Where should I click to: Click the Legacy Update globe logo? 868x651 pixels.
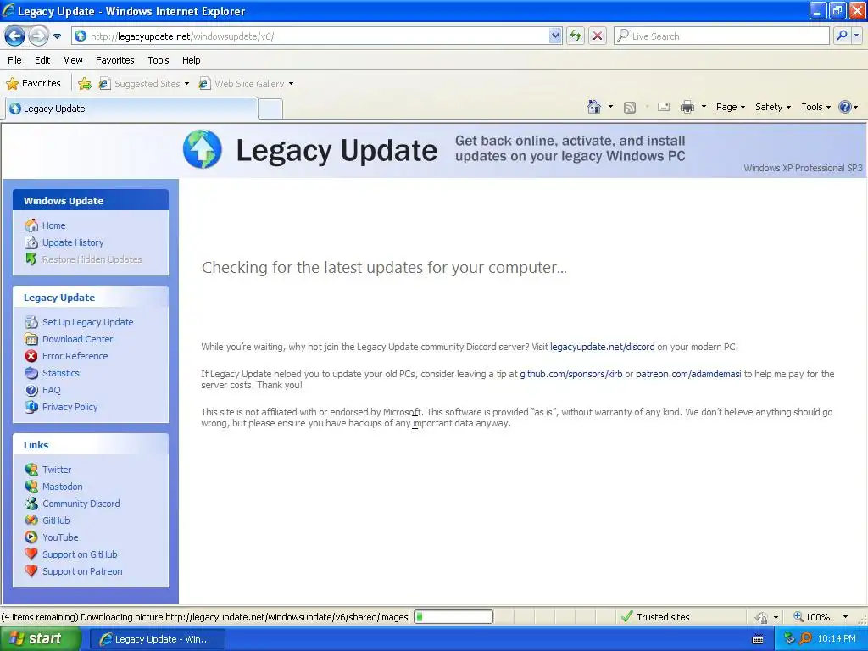click(x=203, y=149)
